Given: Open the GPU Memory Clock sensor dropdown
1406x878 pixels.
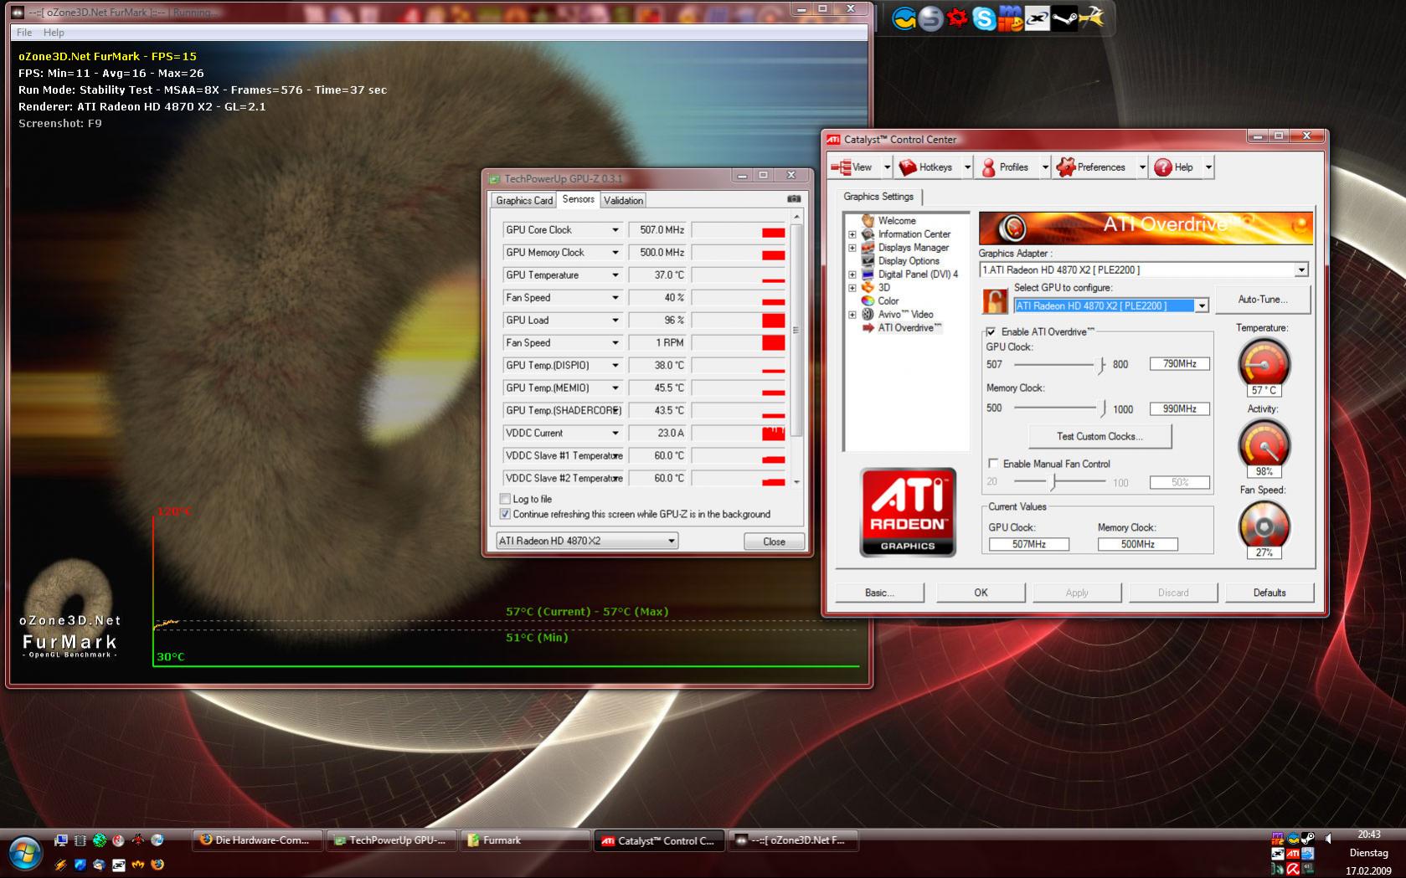Looking at the screenshot, I should pos(615,253).
